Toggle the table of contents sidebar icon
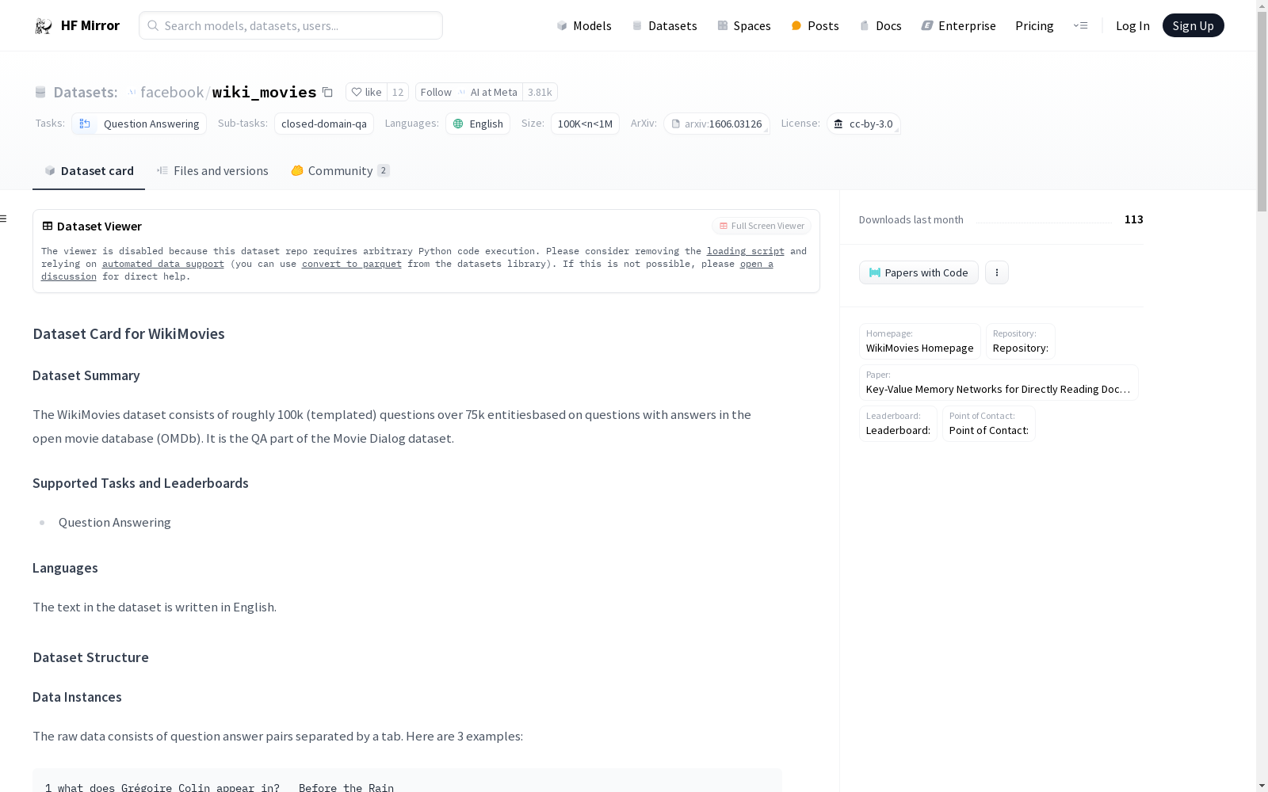 pyautogui.click(x=4, y=219)
